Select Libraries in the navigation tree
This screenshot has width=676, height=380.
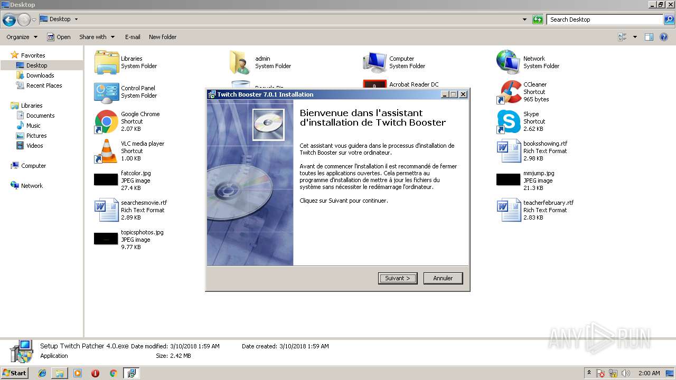pos(32,106)
